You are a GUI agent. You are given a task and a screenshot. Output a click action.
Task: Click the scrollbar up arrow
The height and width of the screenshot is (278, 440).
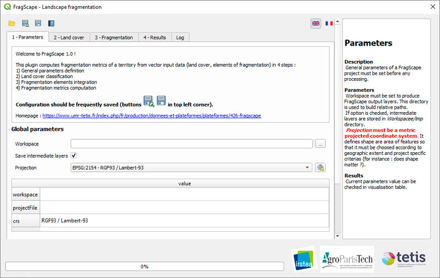pyautogui.click(x=338, y=21)
